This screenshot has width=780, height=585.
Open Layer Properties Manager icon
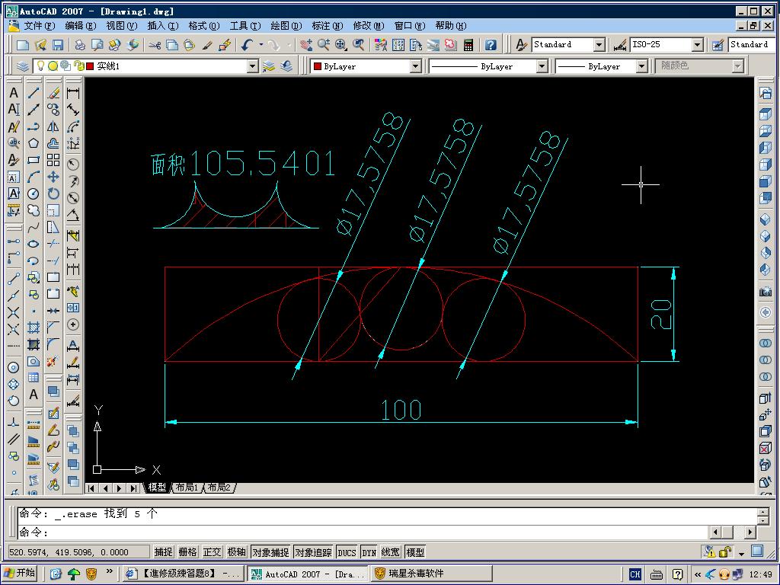(x=22, y=66)
